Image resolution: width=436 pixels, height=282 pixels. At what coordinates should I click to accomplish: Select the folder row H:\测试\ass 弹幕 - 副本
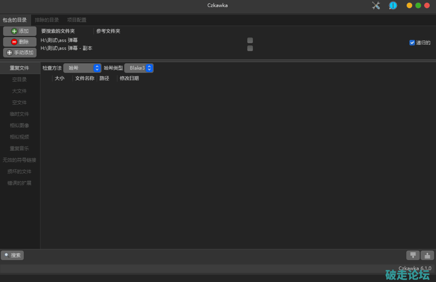click(x=67, y=48)
